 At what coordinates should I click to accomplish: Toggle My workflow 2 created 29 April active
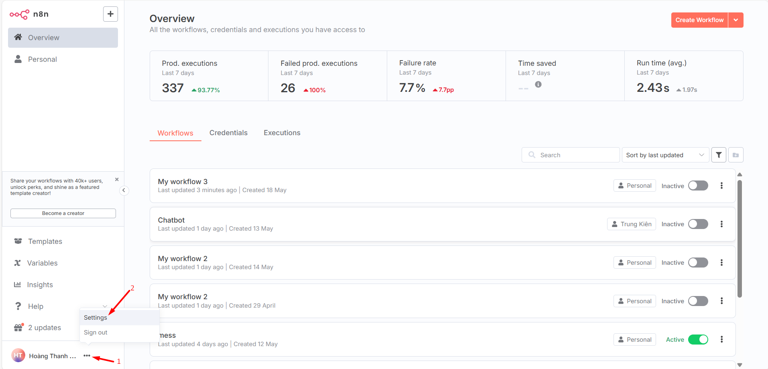point(698,301)
